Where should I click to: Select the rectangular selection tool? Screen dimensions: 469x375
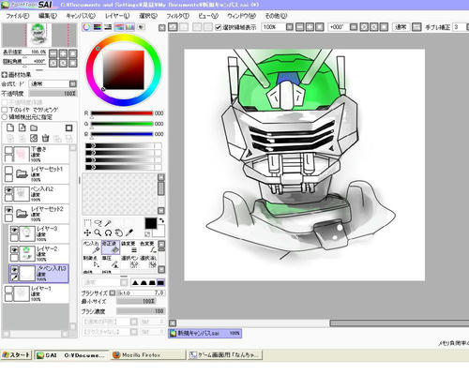[x=88, y=223]
